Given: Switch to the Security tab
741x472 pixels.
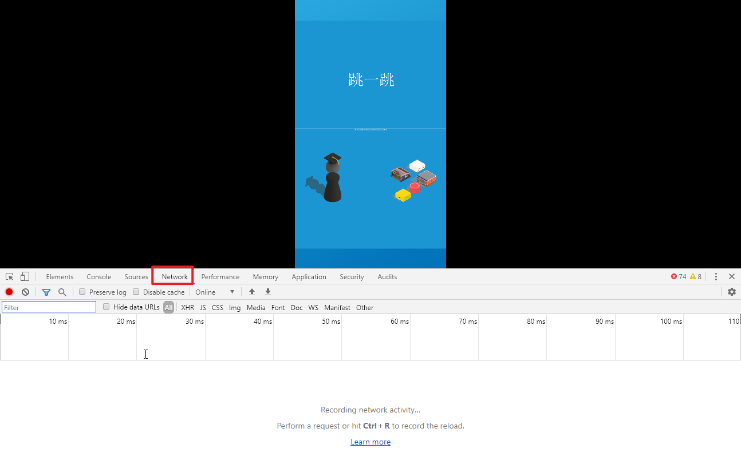Looking at the screenshot, I should pos(352,276).
